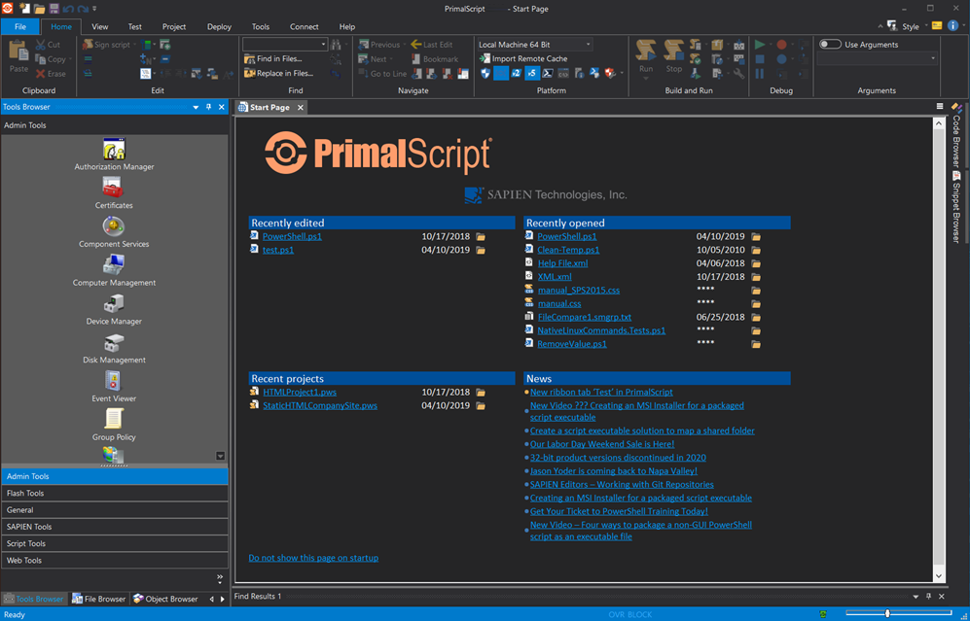
Task: Open the Local Machine 64 Bit dropdown
Action: (x=589, y=45)
